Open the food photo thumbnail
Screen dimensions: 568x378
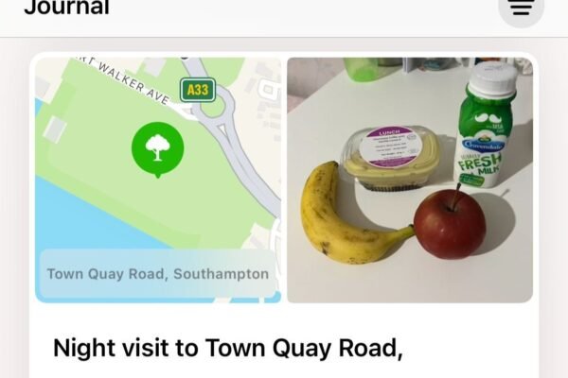[410, 180]
